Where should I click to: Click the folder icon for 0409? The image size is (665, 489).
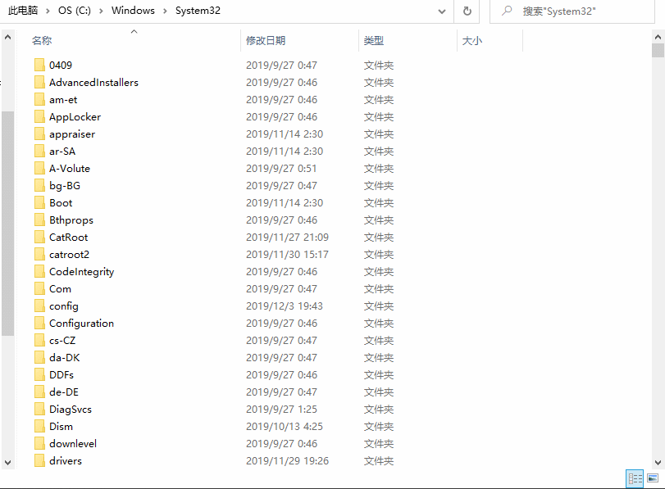(x=39, y=65)
